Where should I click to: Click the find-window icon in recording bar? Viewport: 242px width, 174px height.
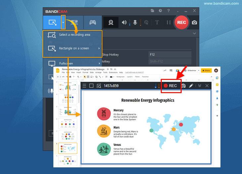[x=99, y=86]
